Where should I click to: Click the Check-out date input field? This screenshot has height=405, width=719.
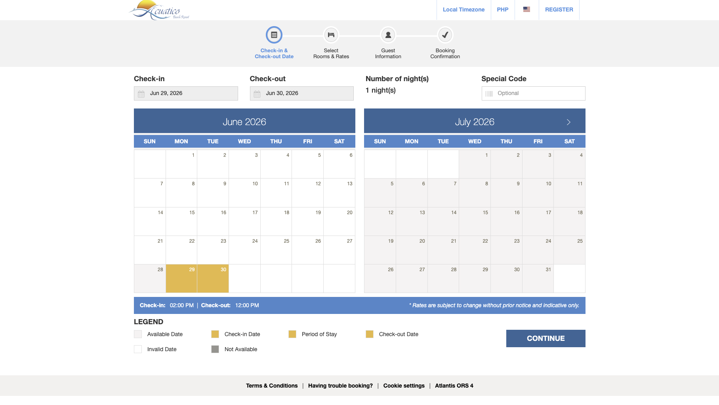coord(302,93)
